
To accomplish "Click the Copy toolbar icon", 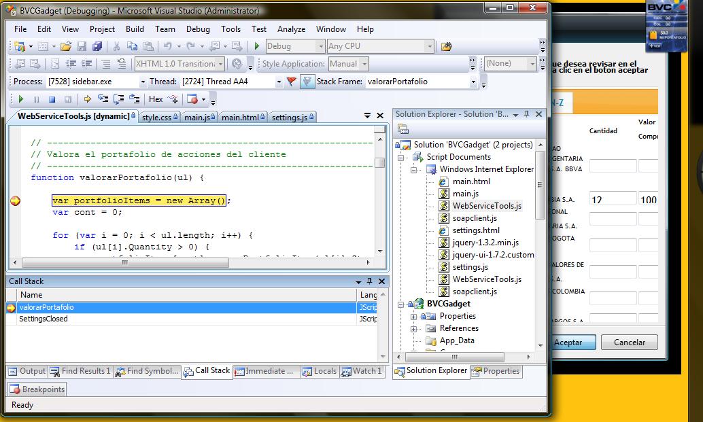I will coord(132,46).
